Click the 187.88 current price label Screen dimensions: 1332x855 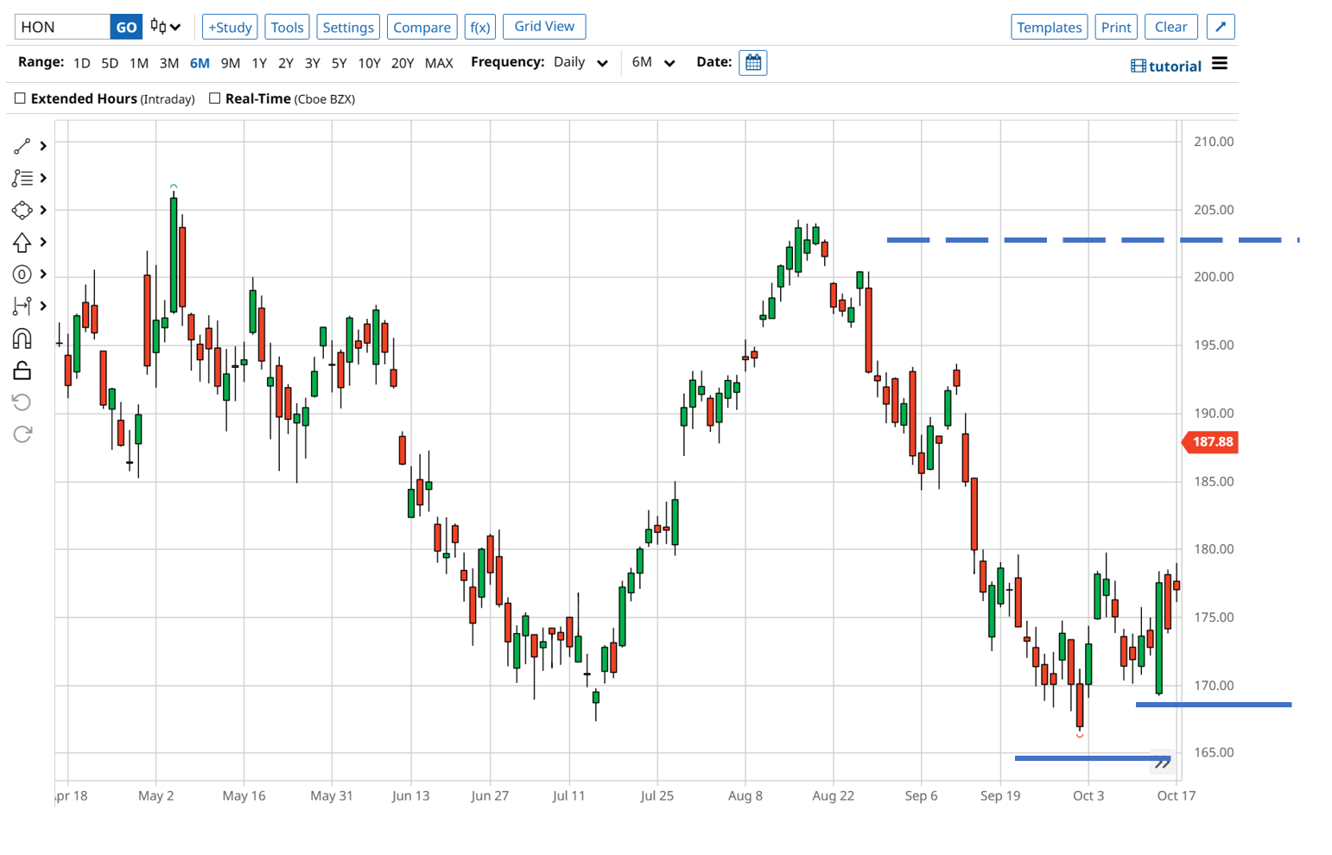[1210, 442]
